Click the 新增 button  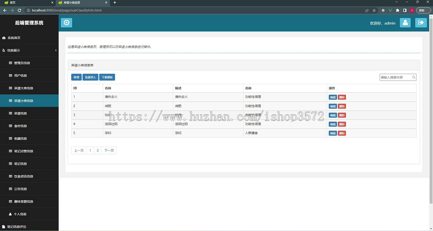76,77
